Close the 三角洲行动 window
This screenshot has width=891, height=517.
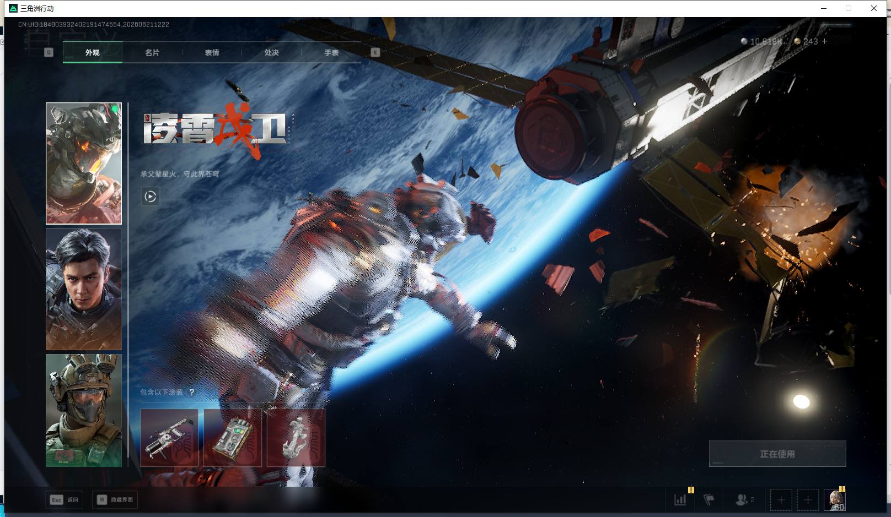pos(874,8)
